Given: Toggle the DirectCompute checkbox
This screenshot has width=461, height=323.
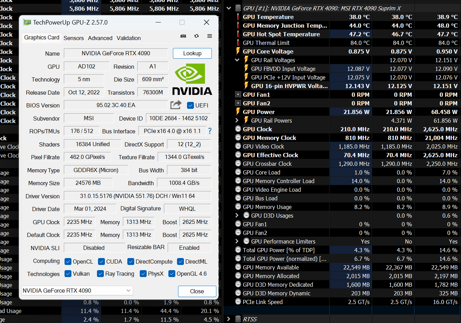Looking at the screenshot, I should (x=131, y=262).
